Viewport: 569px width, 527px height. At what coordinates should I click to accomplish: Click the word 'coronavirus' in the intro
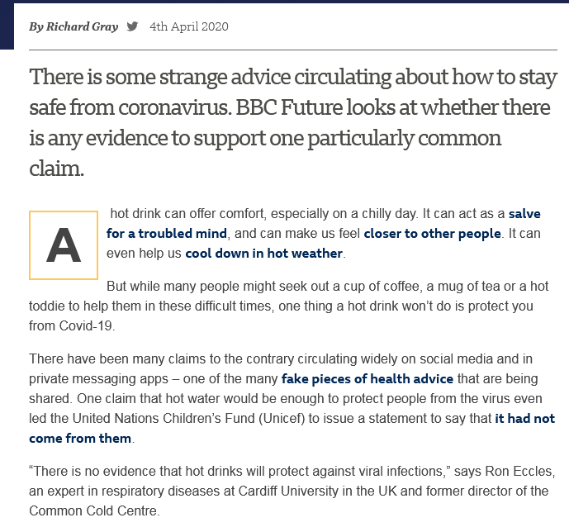pos(175,107)
